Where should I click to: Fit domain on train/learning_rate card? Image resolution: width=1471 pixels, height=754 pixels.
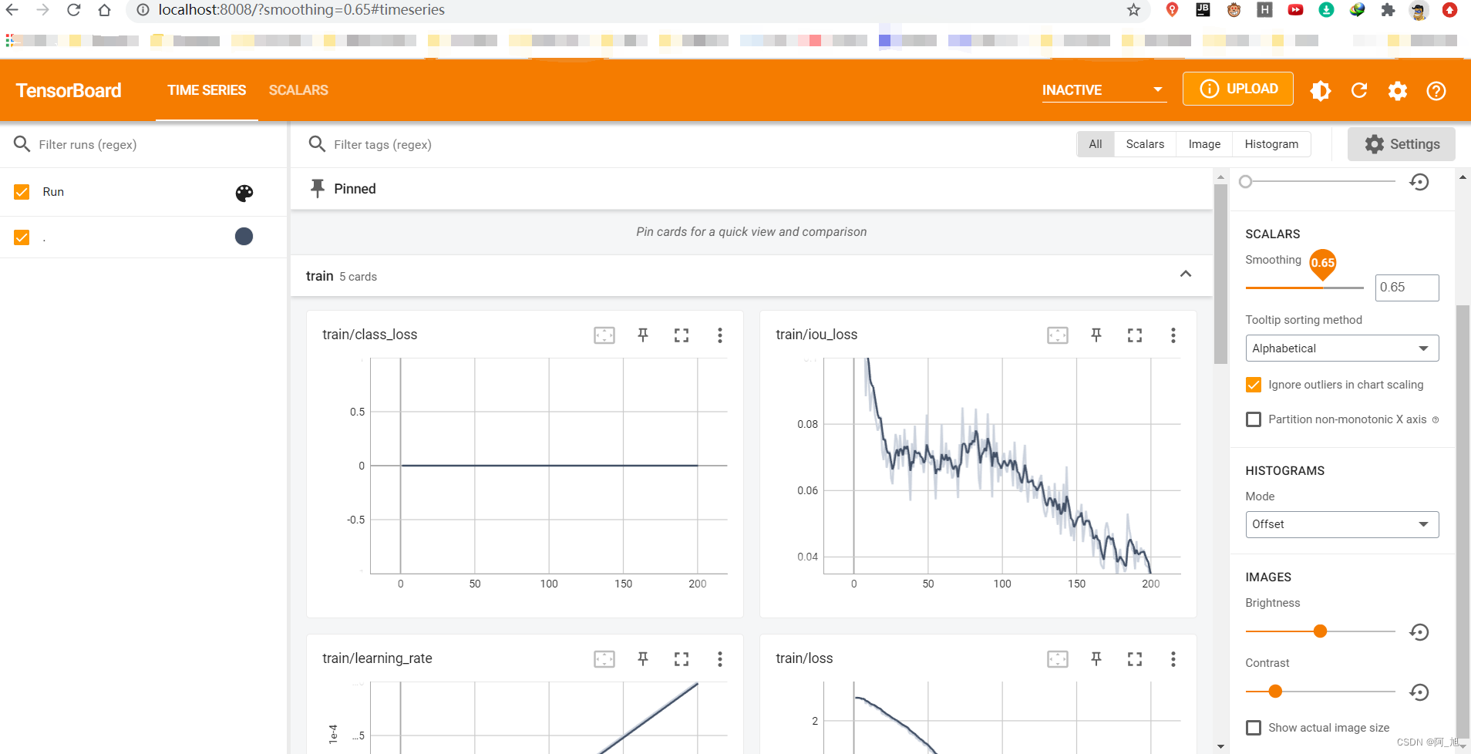tap(604, 659)
